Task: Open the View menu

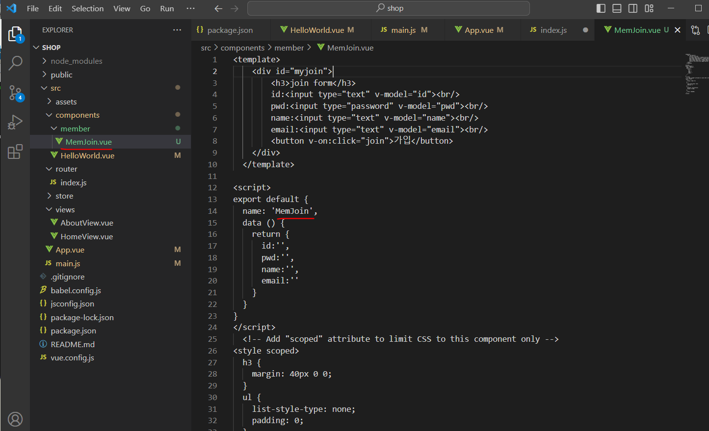Action: (x=122, y=8)
